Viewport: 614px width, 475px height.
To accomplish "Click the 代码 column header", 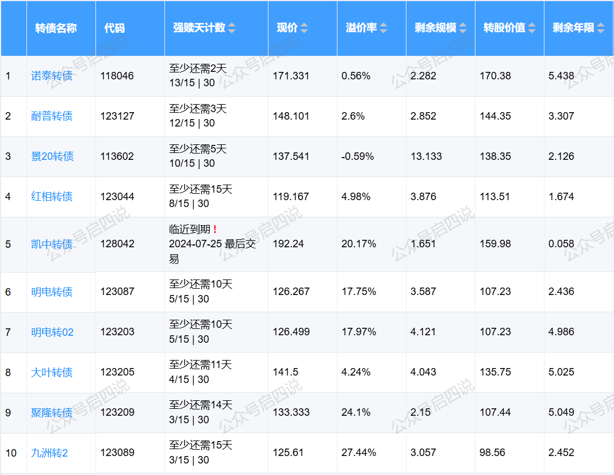I will coord(114,28).
